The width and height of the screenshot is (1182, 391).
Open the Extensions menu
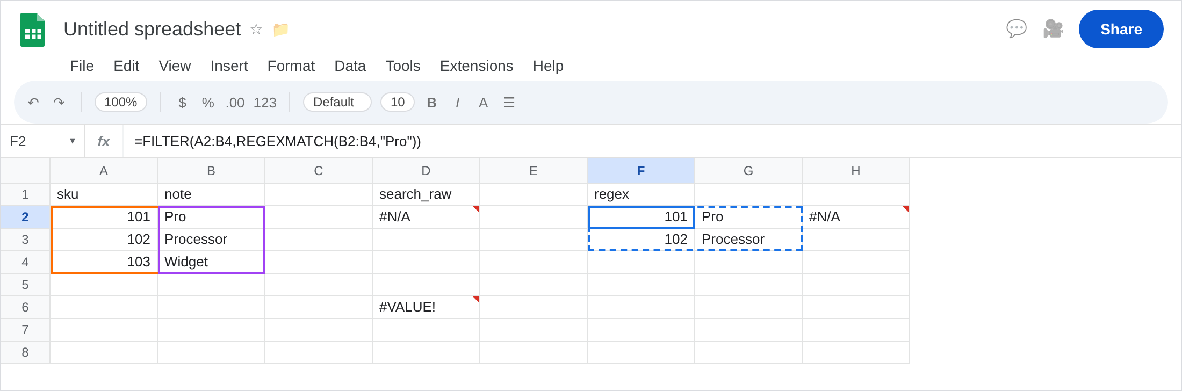pyautogui.click(x=476, y=66)
